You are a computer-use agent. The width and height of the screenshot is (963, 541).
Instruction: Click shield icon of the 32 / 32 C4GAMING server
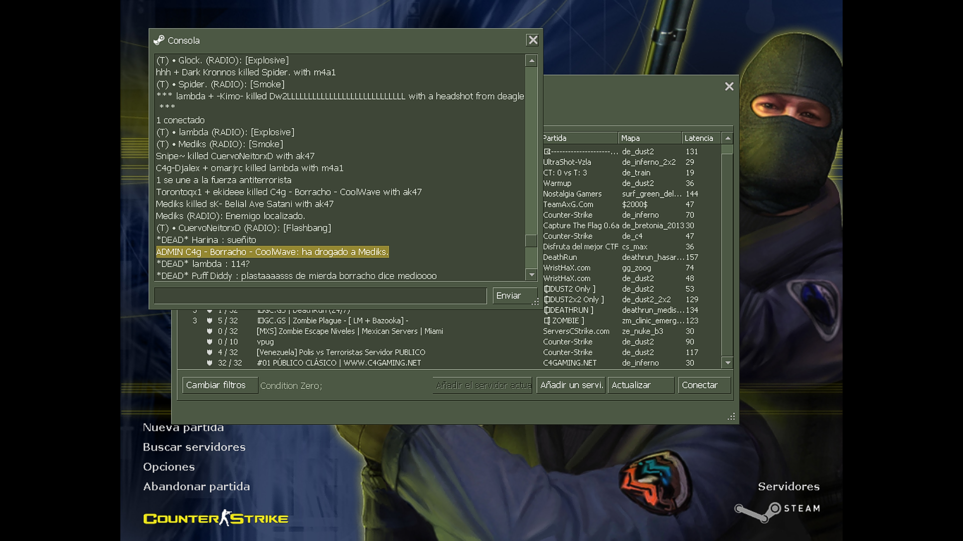click(x=210, y=363)
